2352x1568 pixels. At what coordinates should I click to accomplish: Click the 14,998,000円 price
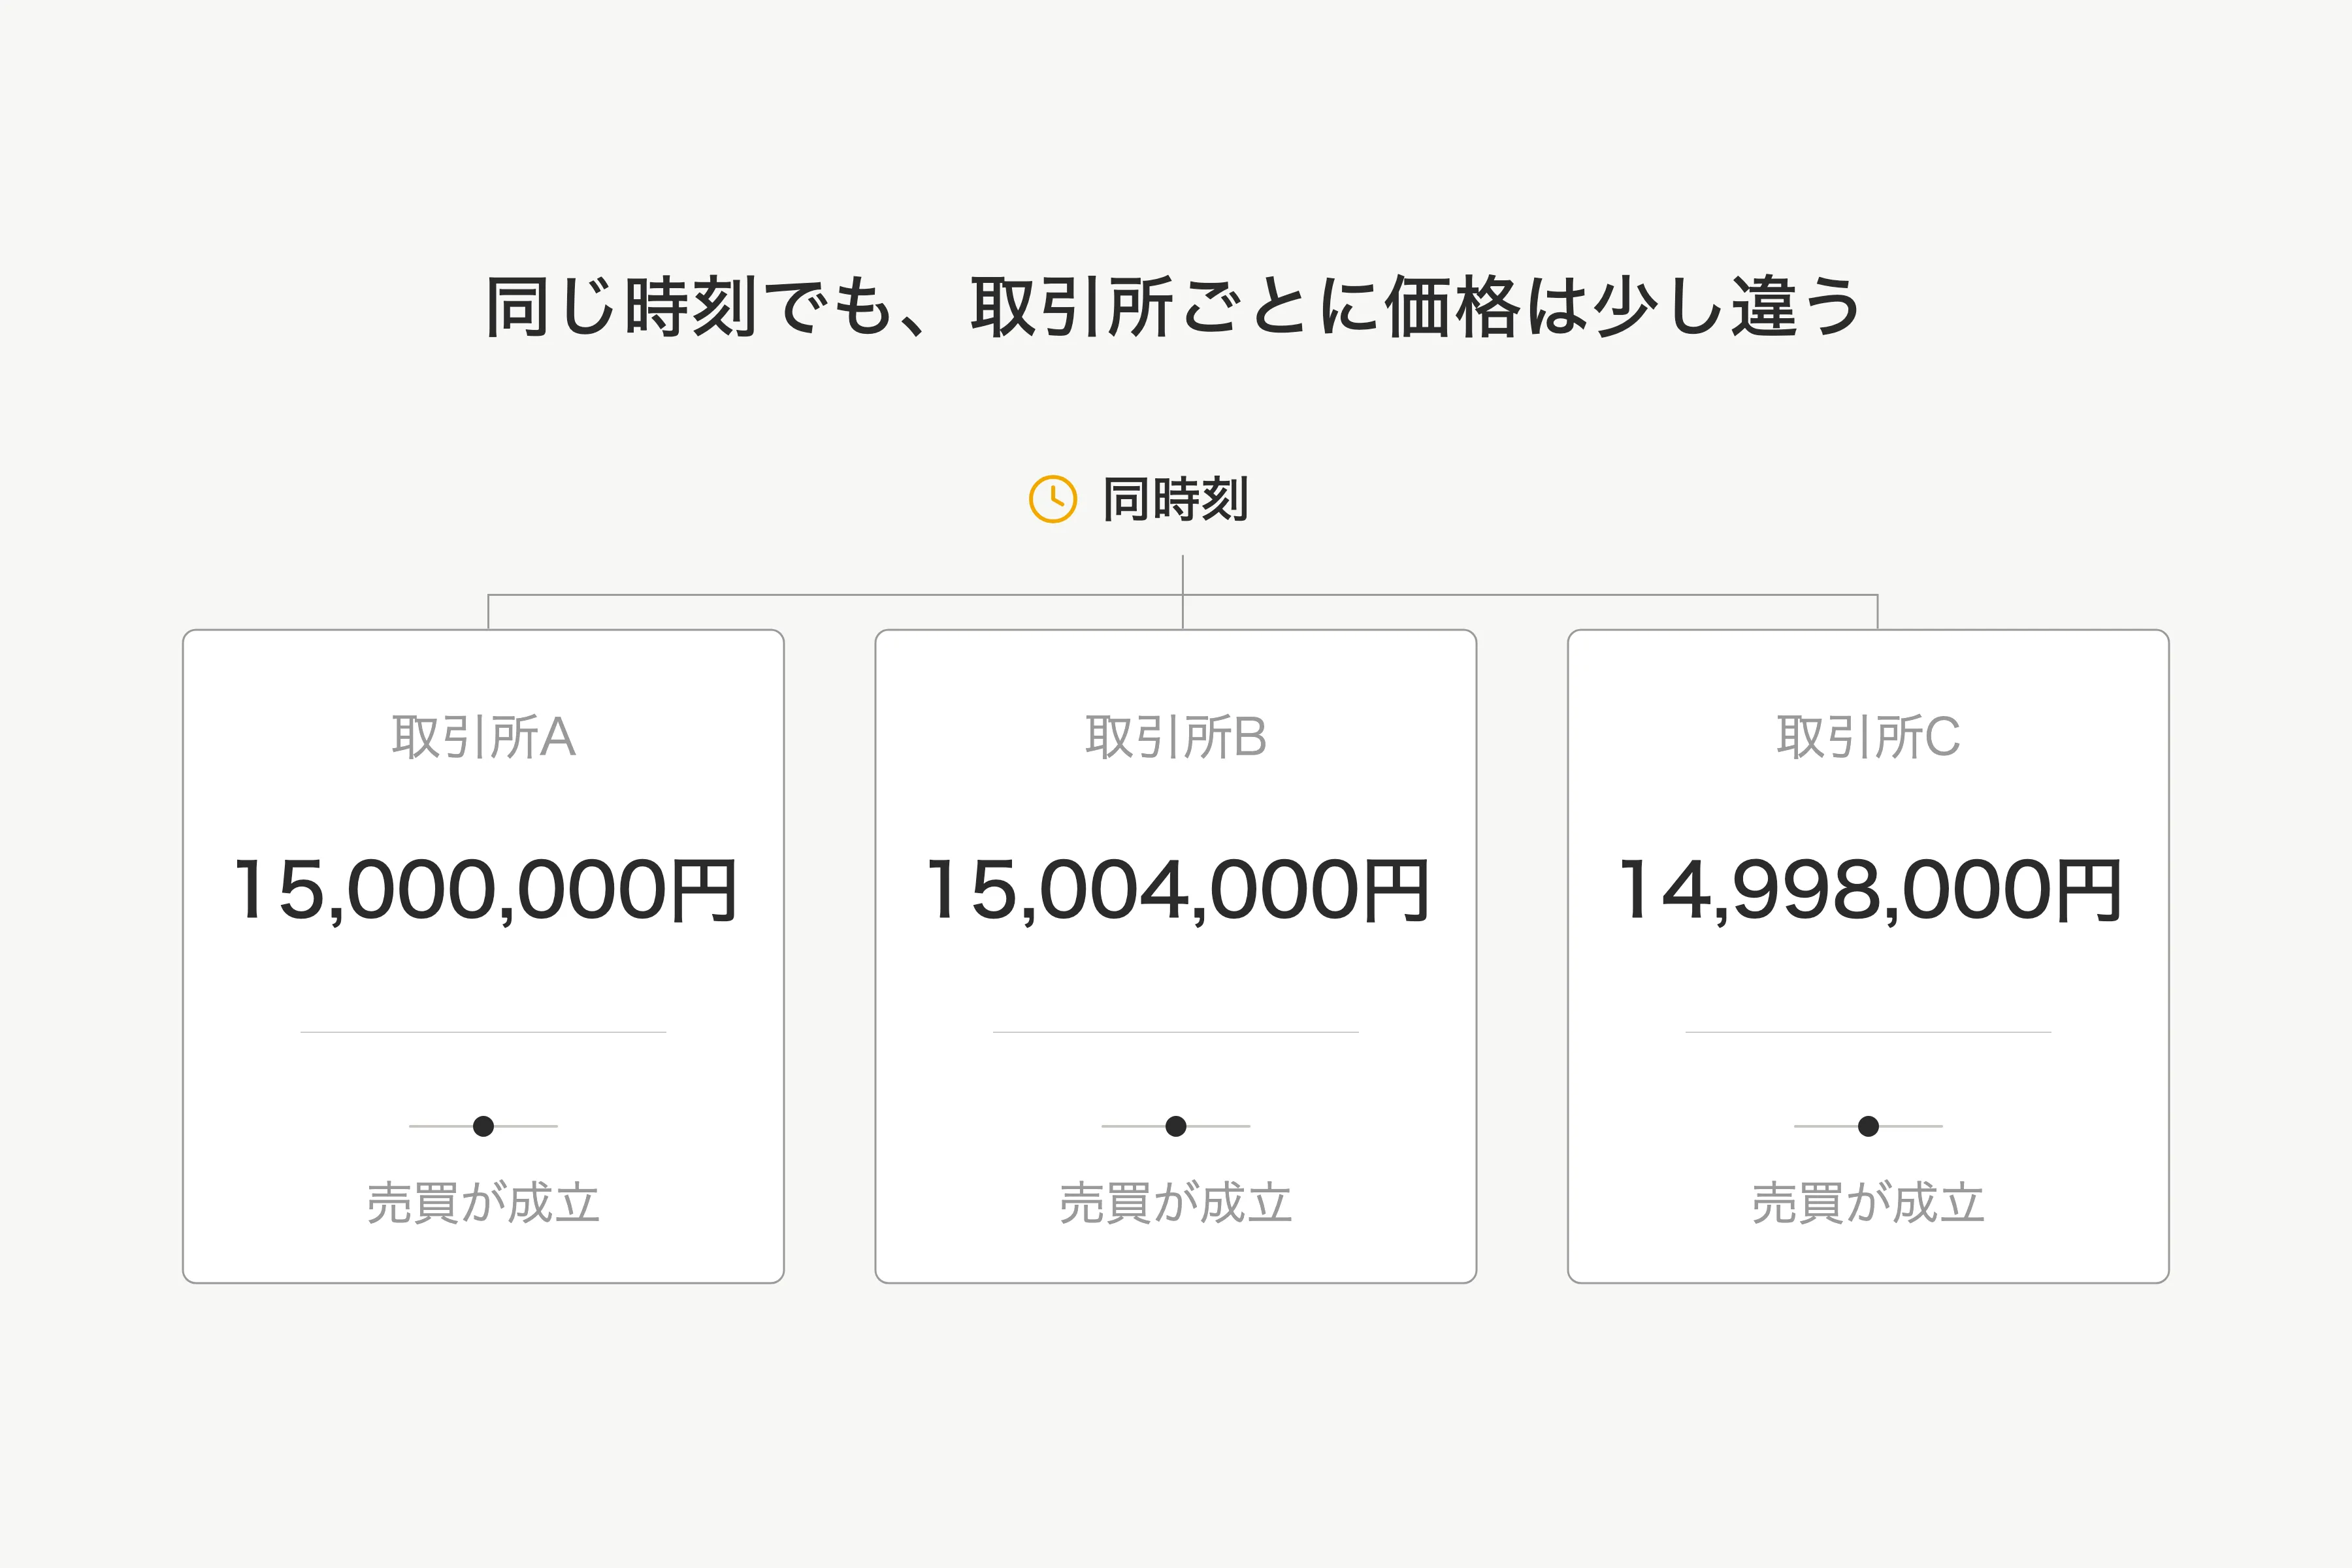[1869, 891]
